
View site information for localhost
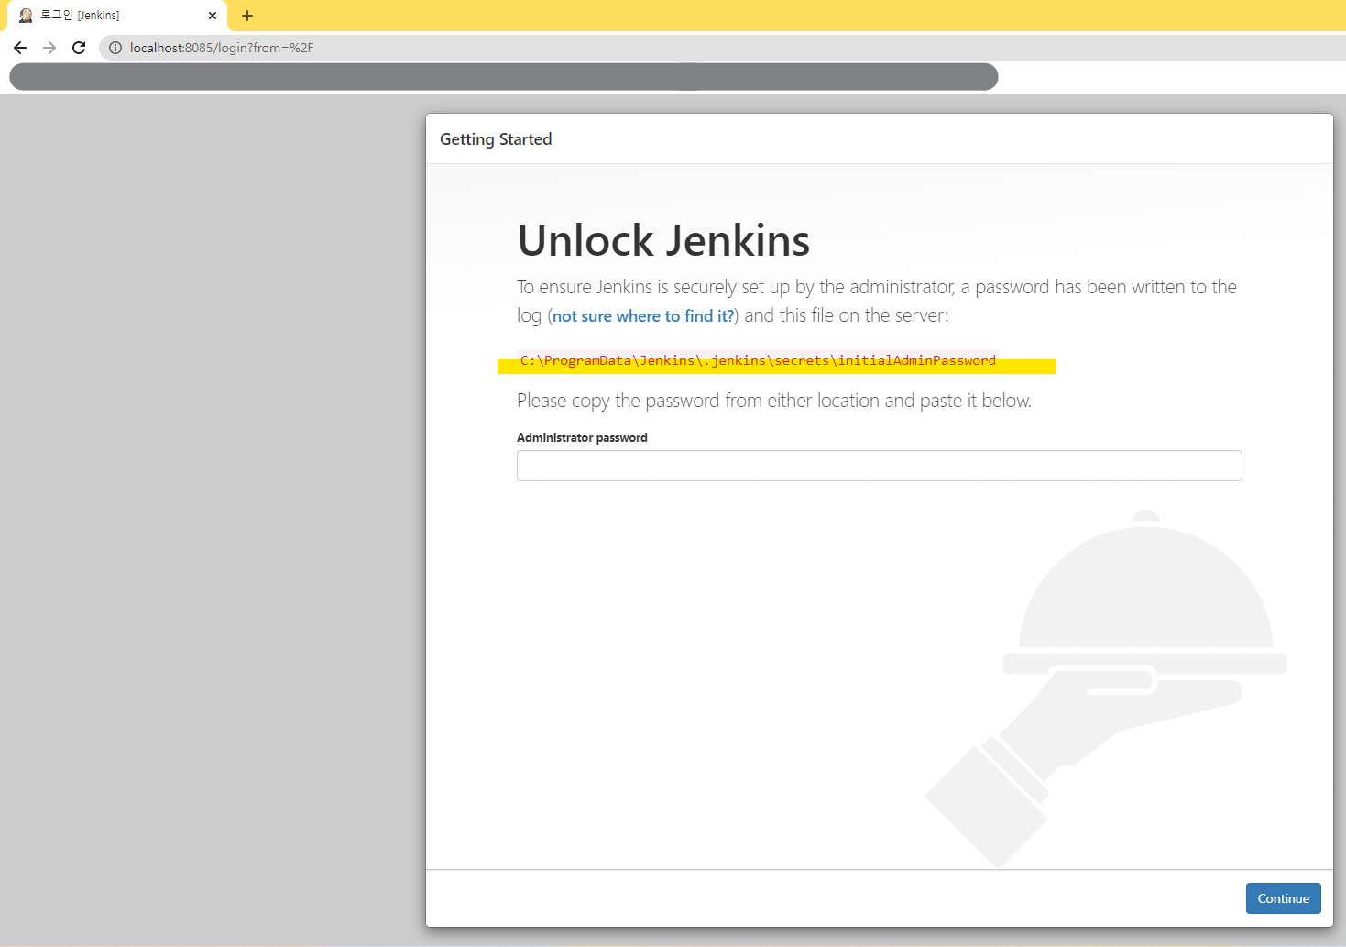tap(115, 48)
